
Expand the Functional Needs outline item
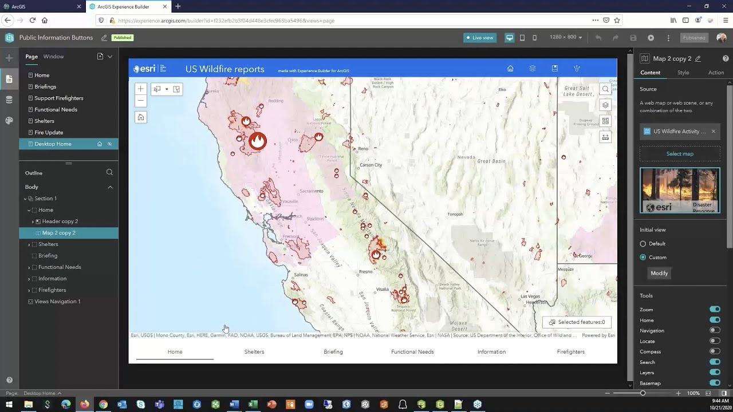tap(29, 267)
